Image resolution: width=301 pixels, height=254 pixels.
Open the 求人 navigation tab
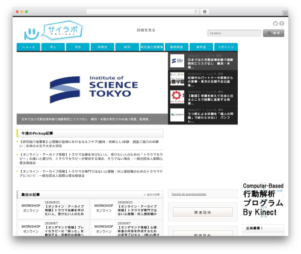click(53, 47)
